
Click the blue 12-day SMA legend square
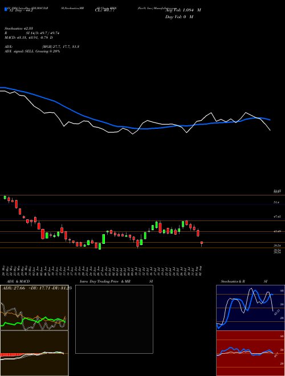[6, 10]
